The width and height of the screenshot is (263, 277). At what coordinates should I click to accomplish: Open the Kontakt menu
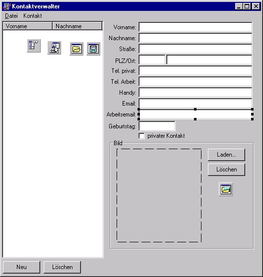click(x=33, y=16)
